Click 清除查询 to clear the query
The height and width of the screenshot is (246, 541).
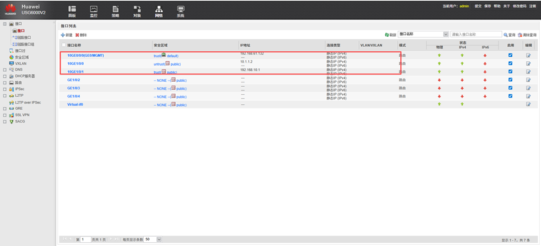(x=527, y=35)
